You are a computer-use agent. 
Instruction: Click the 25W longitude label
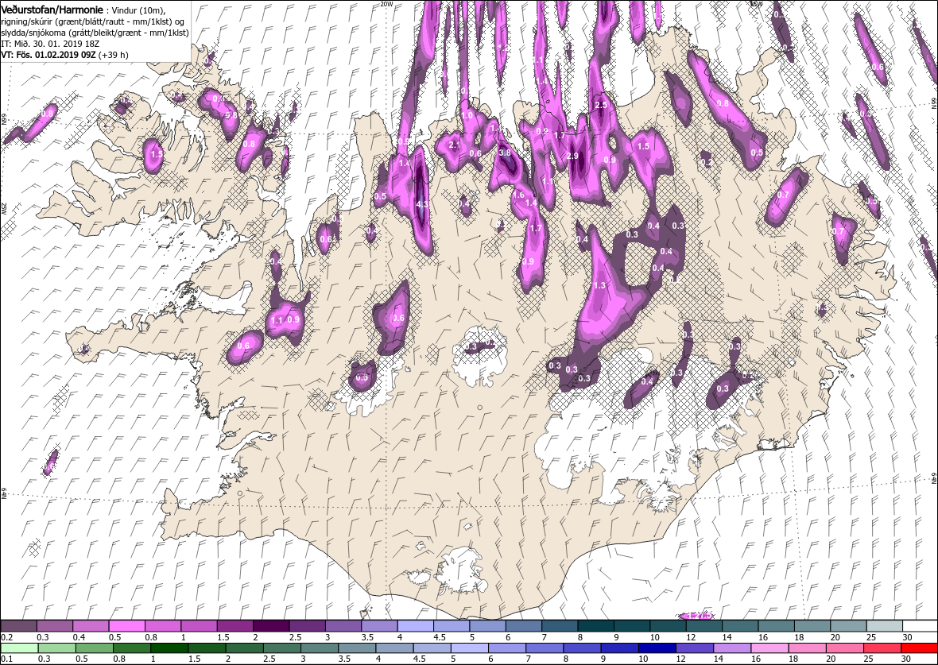pyautogui.click(x=4, y=208)
